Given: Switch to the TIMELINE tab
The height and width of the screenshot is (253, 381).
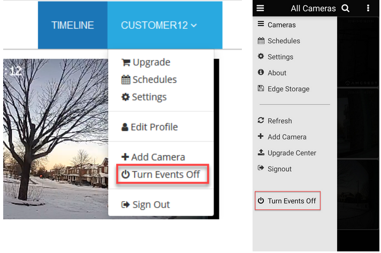Looking at the screenshot, I should pyautogui.click(x=73, y=25).
